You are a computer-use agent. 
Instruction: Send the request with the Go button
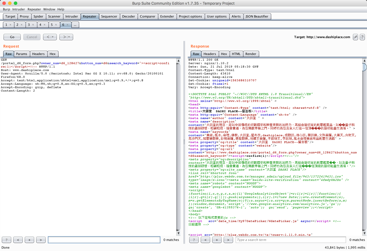[12, 37]
